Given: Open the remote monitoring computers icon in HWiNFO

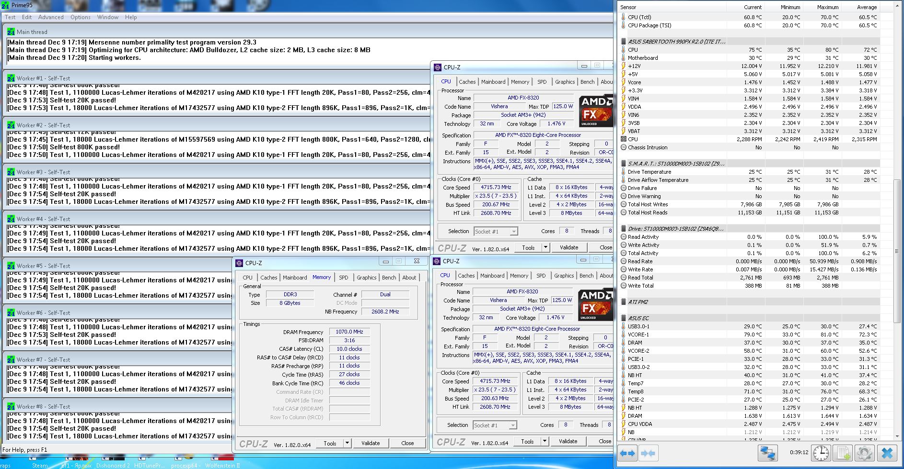Looking at the screenshot, I should 767,453.
